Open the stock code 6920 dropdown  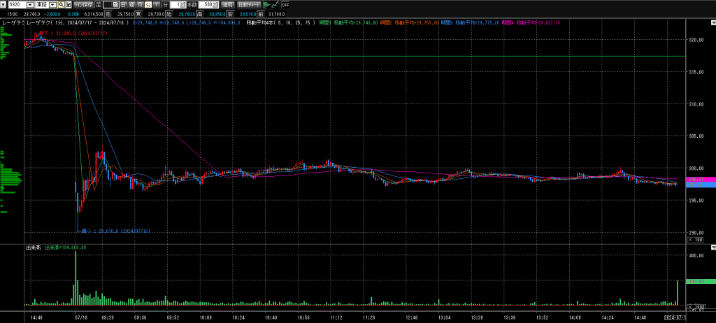29,4
